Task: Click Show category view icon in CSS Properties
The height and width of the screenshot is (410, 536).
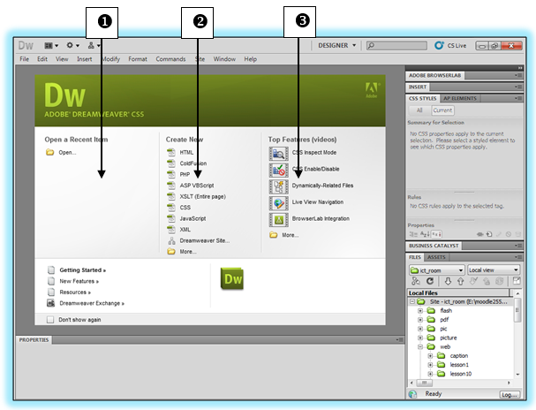Action: pyautogui.click(x=413, y=234)
